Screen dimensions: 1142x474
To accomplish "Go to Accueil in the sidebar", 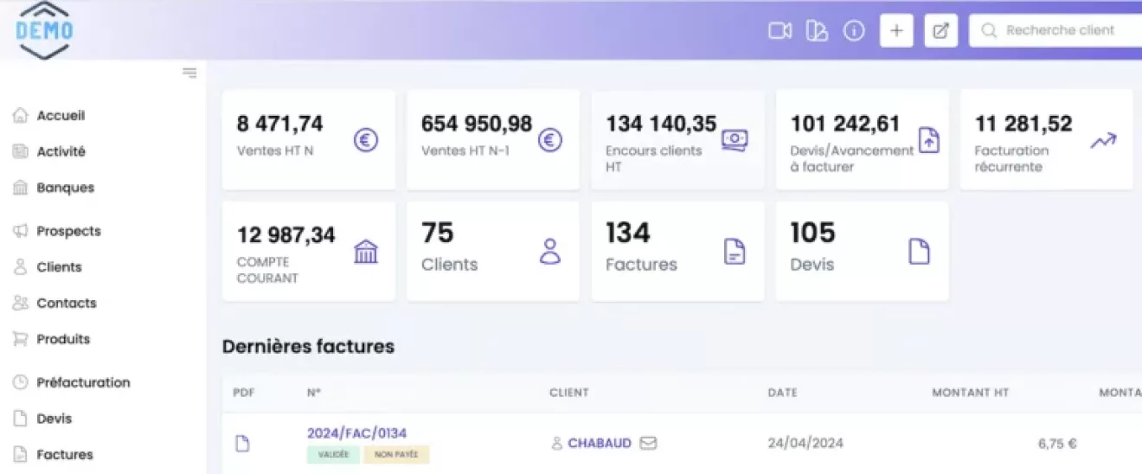I will [61, 115].
